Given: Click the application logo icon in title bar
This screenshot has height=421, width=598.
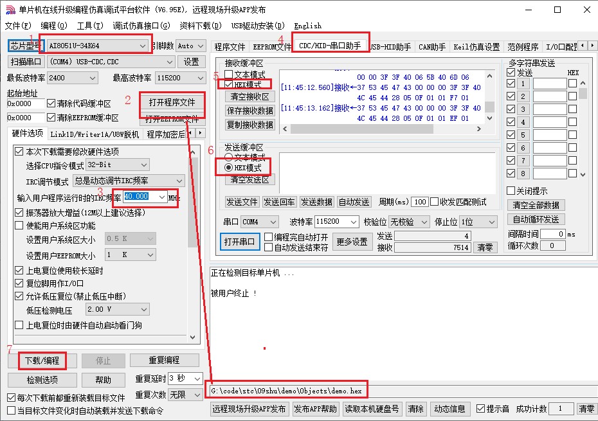Looking at the screenshot, I should pos(10,10).
